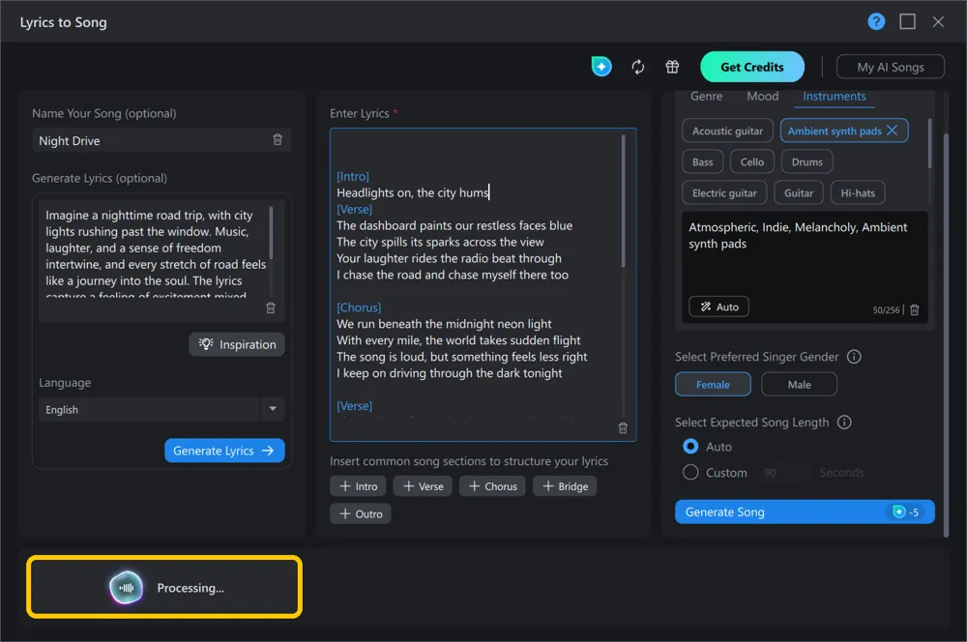Insert an Intro section
The height and width of the screenshot is (642, 967).
[x=358, y=486]
